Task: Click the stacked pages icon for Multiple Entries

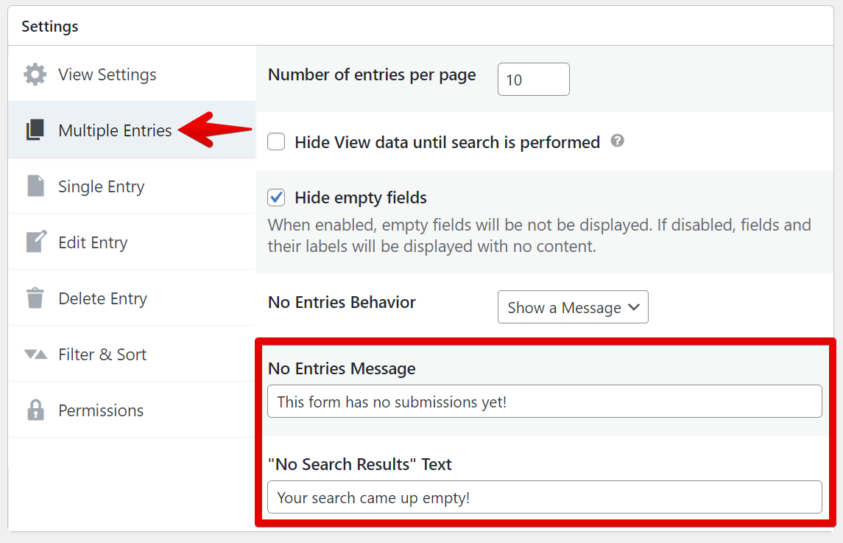Action: click(35, 130)
